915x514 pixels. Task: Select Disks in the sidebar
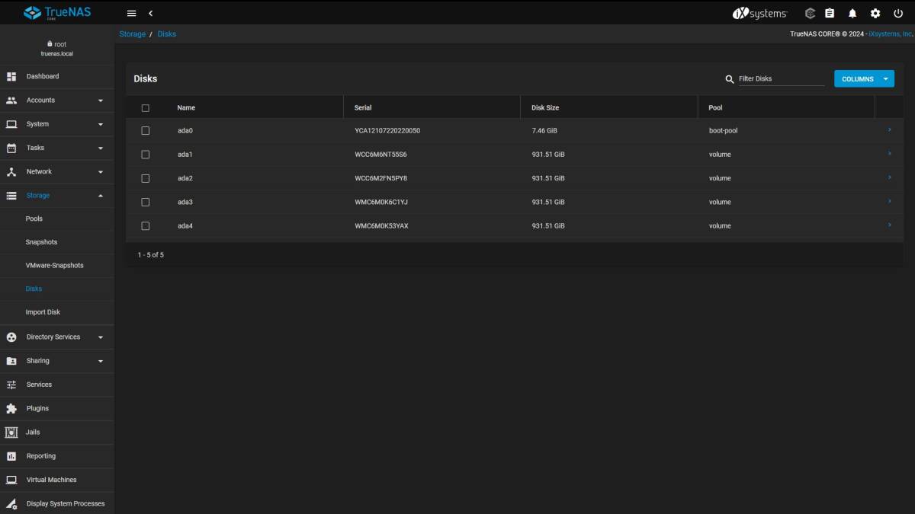point(34,289)
